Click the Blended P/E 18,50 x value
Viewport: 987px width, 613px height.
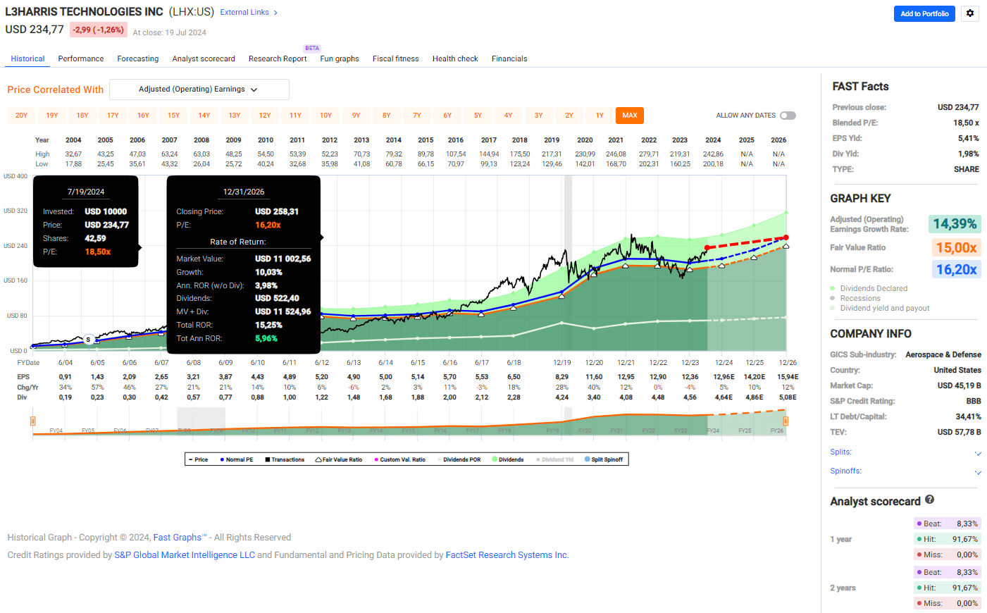pos(966,123)
